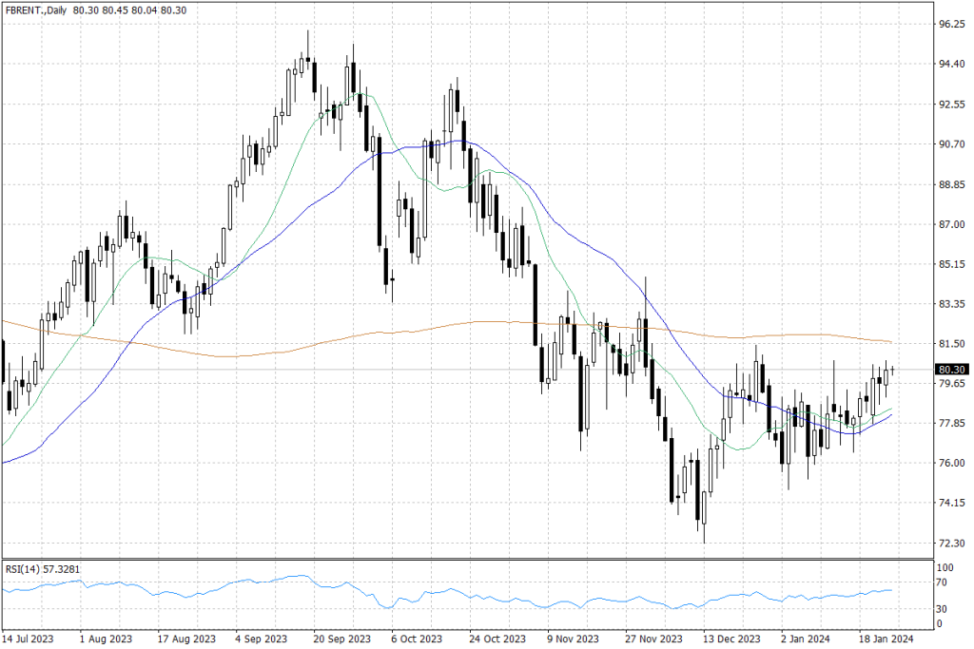974x649 pixels.
Task: Click the 4 Sep 2023 date label
Action: pyautogui.click(x=261, y=639)
